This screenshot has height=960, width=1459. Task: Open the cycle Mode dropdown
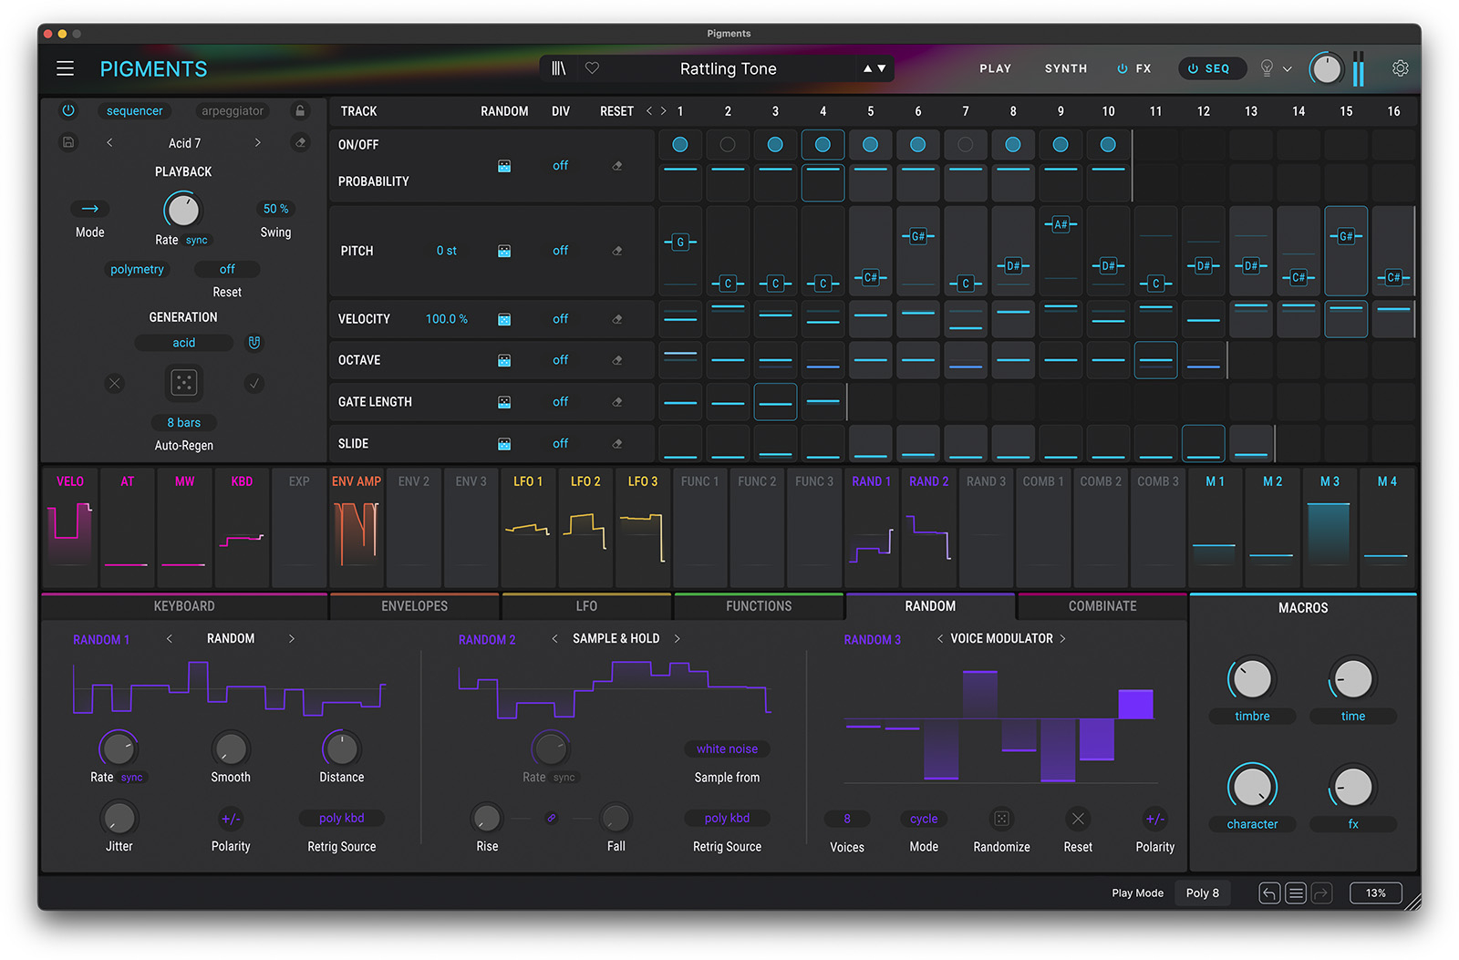(x=924, y=819)
